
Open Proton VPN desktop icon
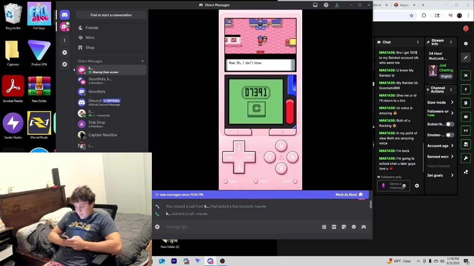coord(39,52)
